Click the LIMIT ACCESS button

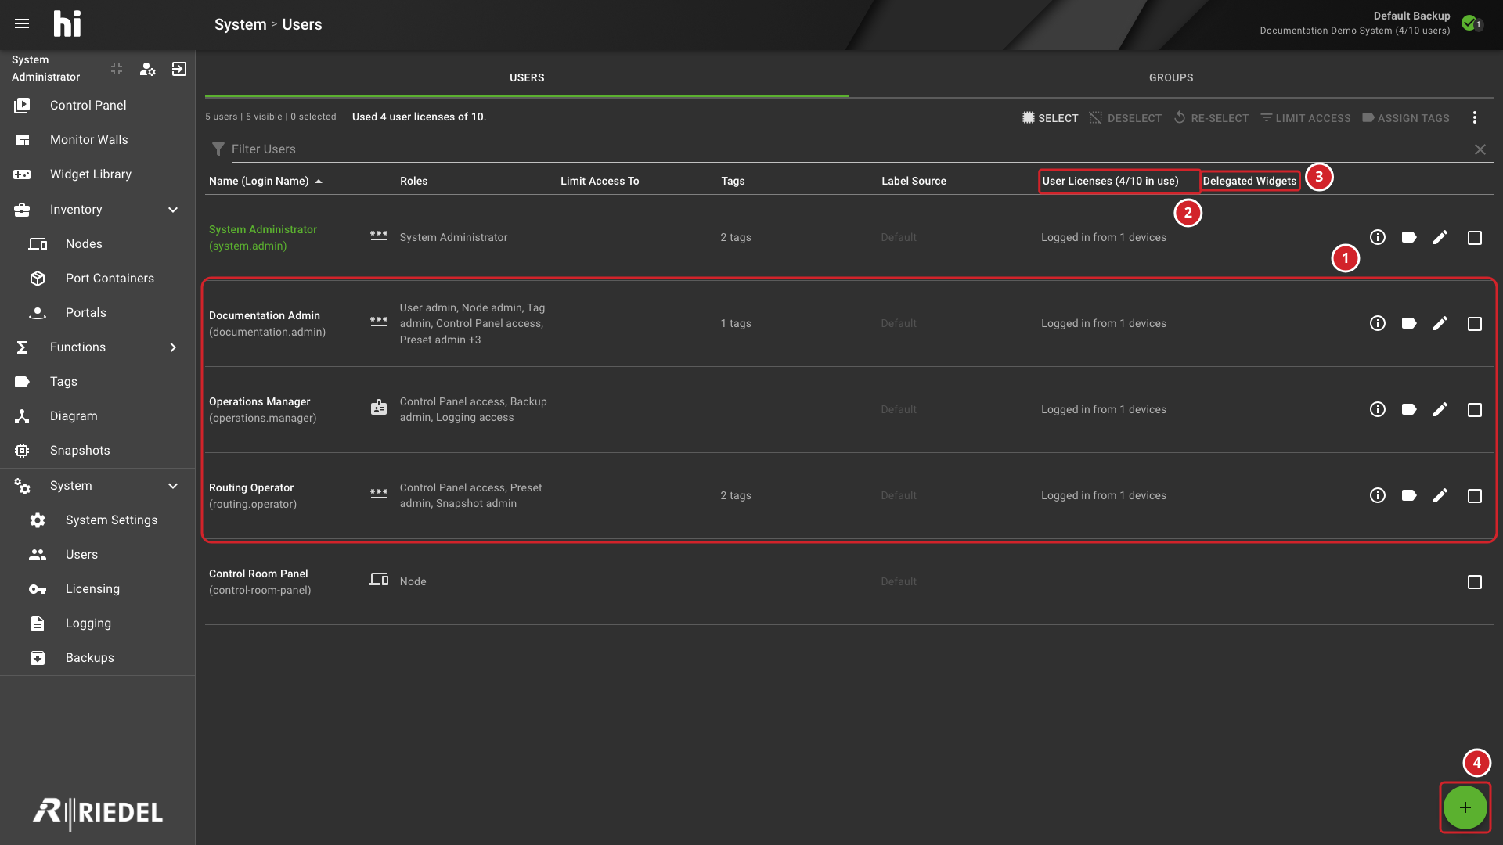[x=1306, y=118]
